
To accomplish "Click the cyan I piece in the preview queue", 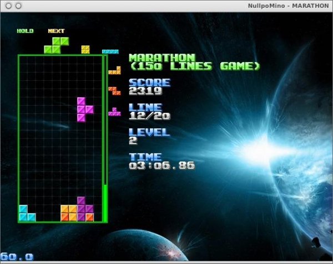I will pos(110,51).
